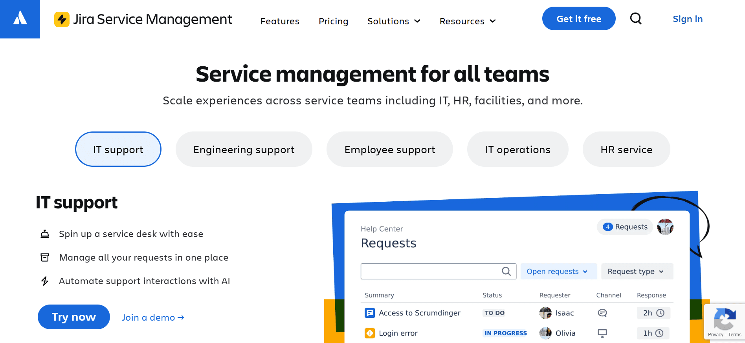Open the Request type dropdown

point(637,271)
